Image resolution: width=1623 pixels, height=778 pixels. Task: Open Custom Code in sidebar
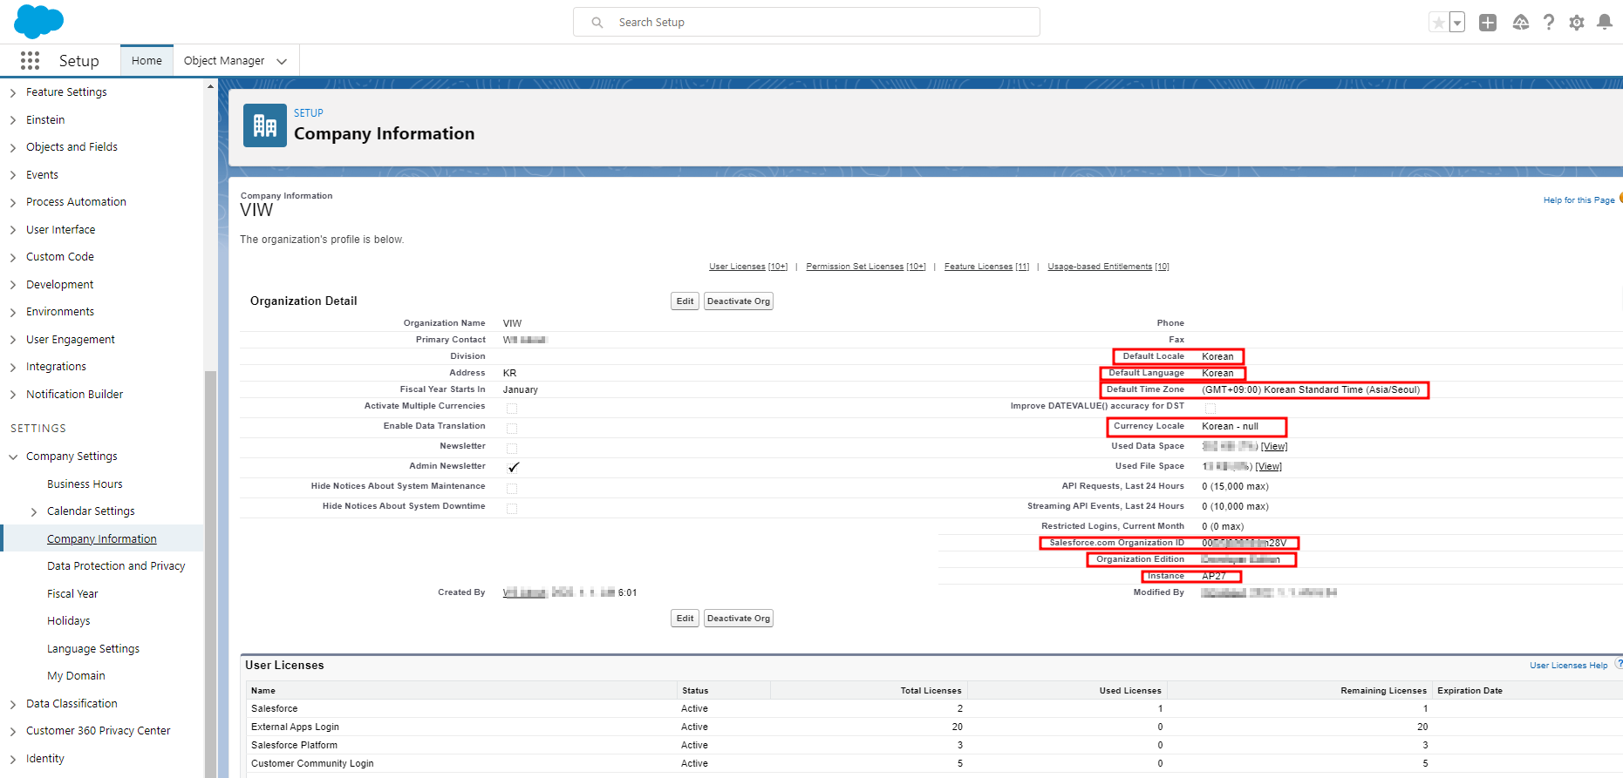pyautogui.click(x=60, y=257)
